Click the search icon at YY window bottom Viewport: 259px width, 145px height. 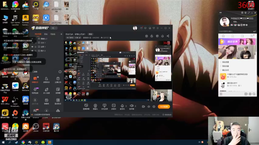coord(254,94)
